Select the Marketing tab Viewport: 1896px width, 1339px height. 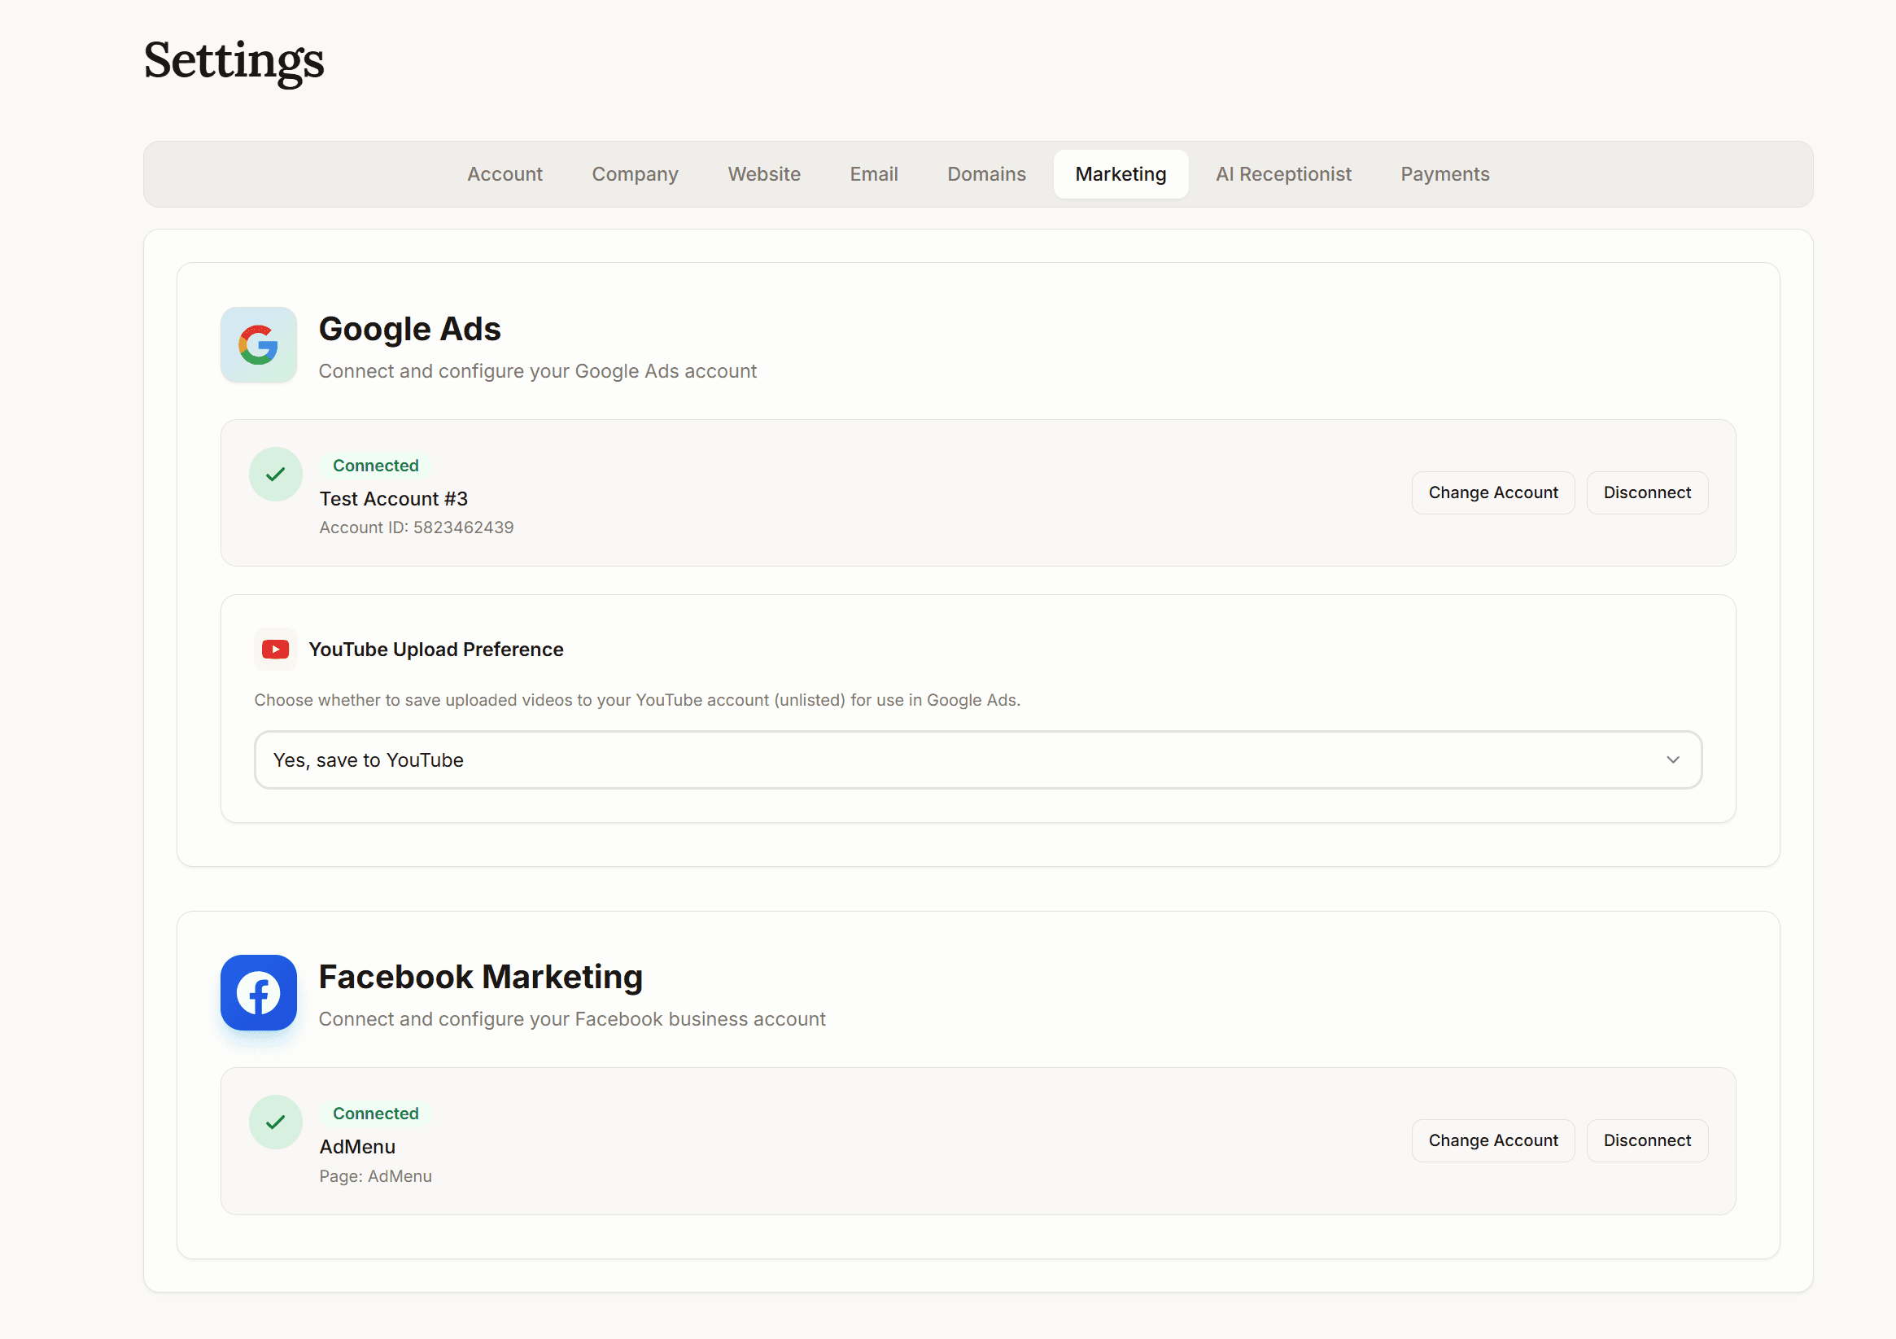(1121, 174)
